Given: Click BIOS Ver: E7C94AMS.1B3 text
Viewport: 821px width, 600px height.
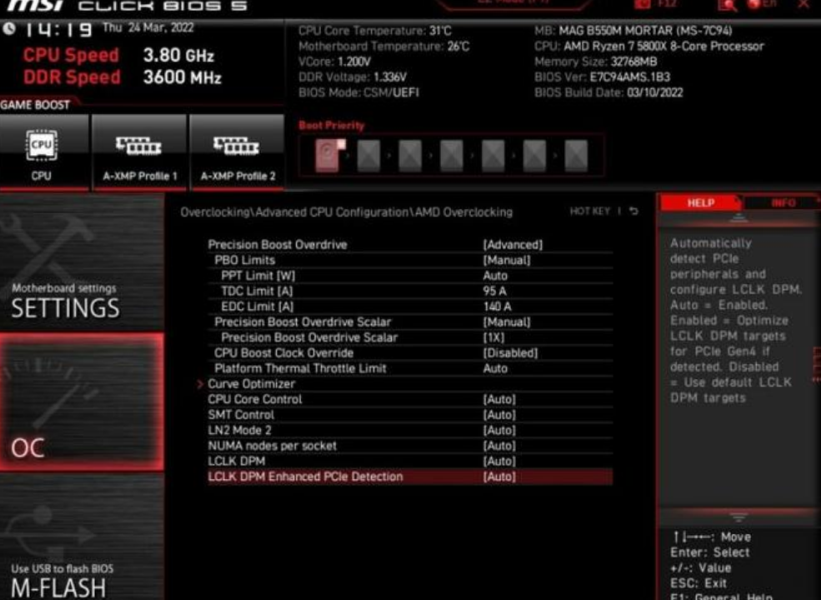Looking at the screenshot, I should click(x=602, y=77).
